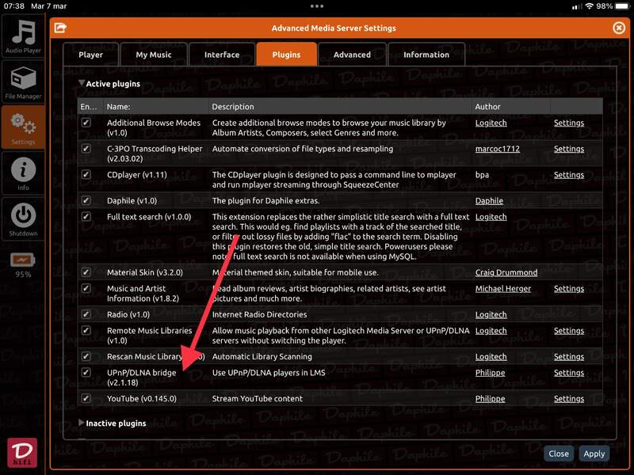Screen dimensions: 634x475
Task: Uncheck the YouTube plugin checkbox
Action: (86, 398)
